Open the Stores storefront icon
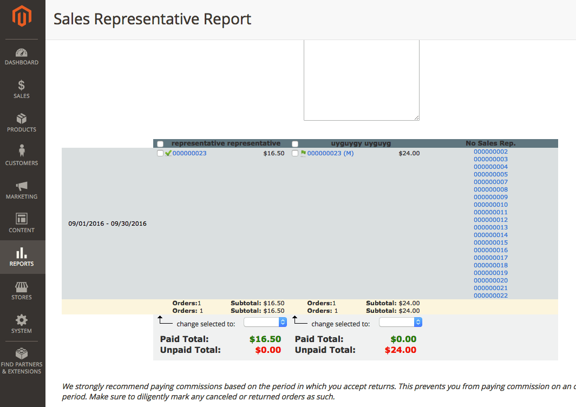The image size is (576, 407). [x=22, y=286]
